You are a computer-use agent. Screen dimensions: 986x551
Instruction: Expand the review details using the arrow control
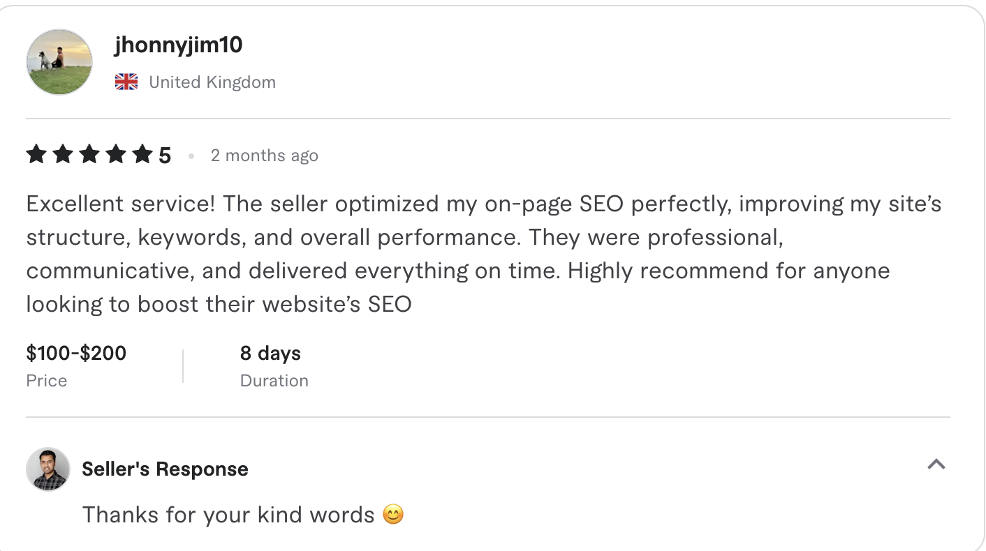pyautogui.click(x=936, y=465)
